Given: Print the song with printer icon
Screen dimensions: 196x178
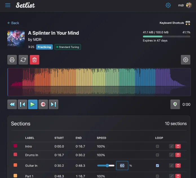Looking at the screenshot, I should 12,60.
